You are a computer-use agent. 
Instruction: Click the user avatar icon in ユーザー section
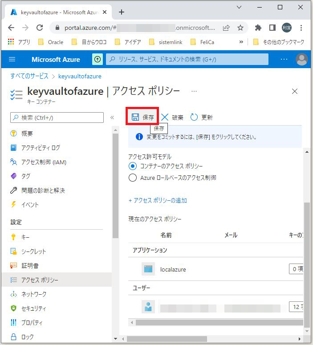[x=148, y=307]
